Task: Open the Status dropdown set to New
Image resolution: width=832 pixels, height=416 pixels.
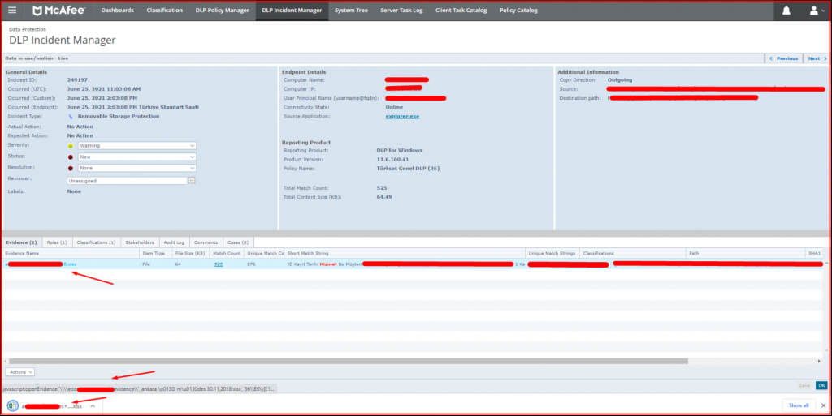Action: point(136,157)
